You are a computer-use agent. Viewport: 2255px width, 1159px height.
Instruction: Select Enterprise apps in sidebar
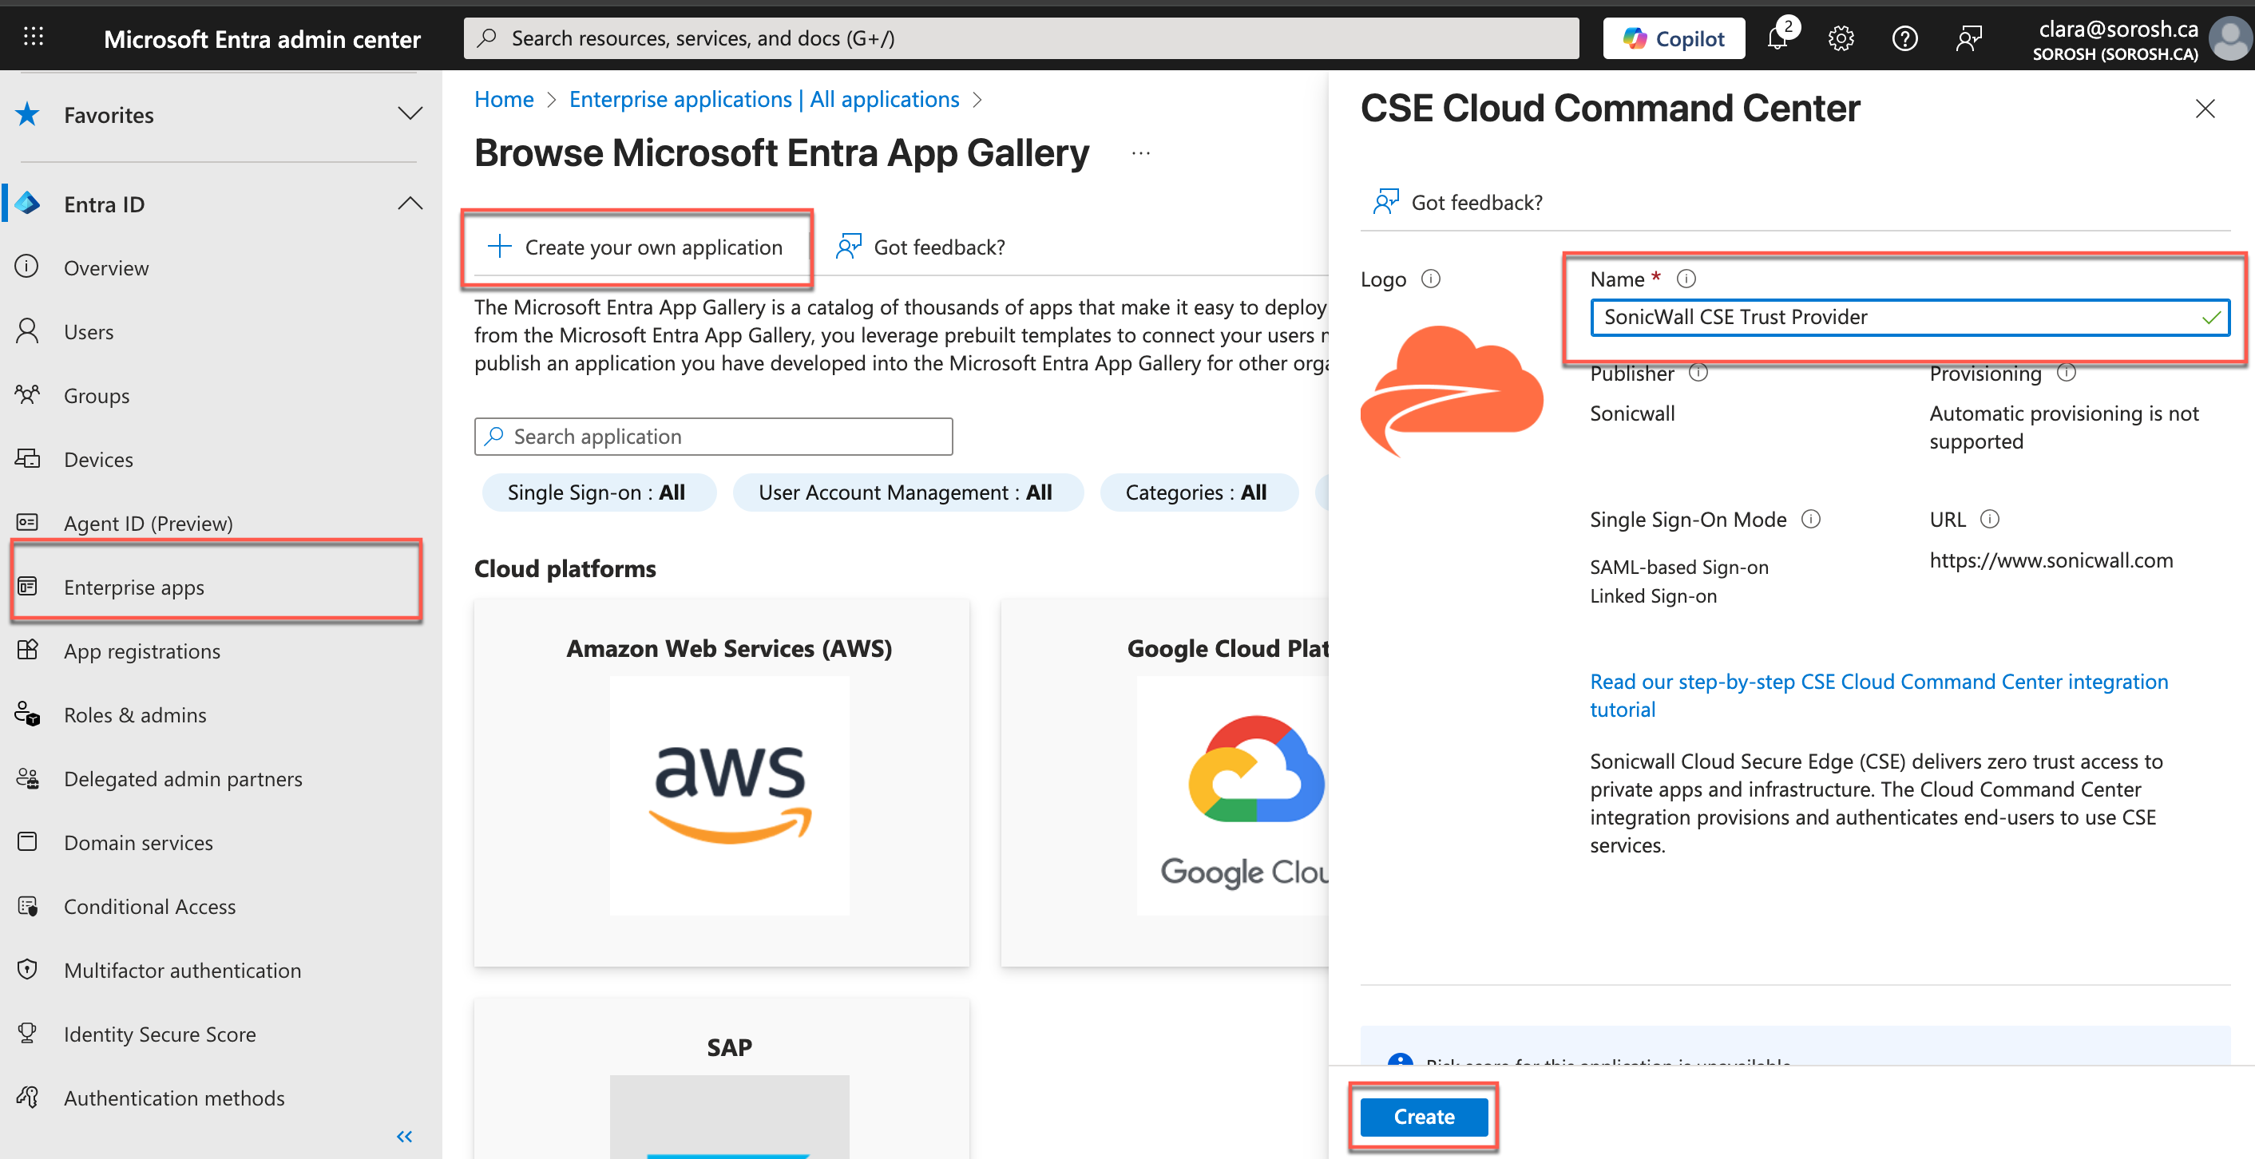click(134, 587)
